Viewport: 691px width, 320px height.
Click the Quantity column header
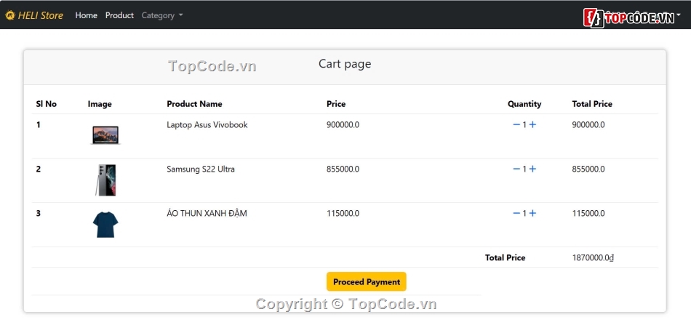click(x=524, y=104)
